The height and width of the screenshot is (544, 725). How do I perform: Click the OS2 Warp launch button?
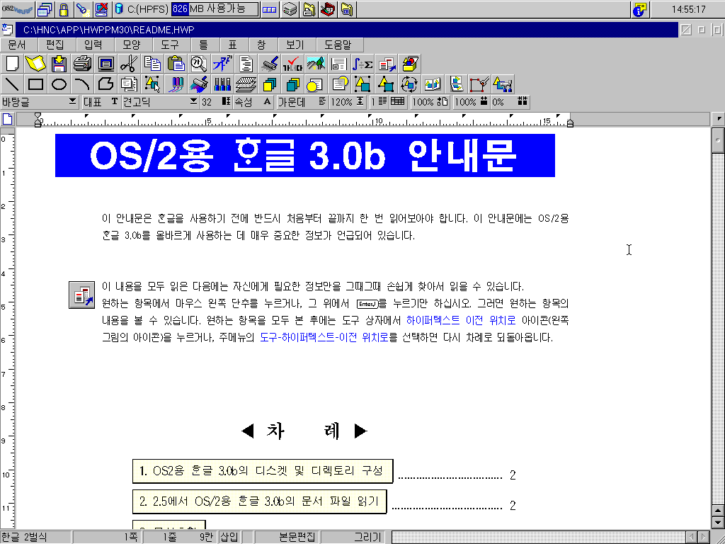click(x=17, y=9)
